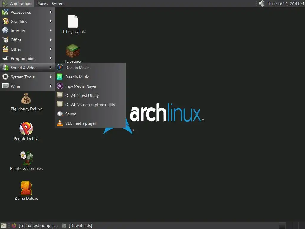
Task: Click the date and time clock
Action: 286,4
